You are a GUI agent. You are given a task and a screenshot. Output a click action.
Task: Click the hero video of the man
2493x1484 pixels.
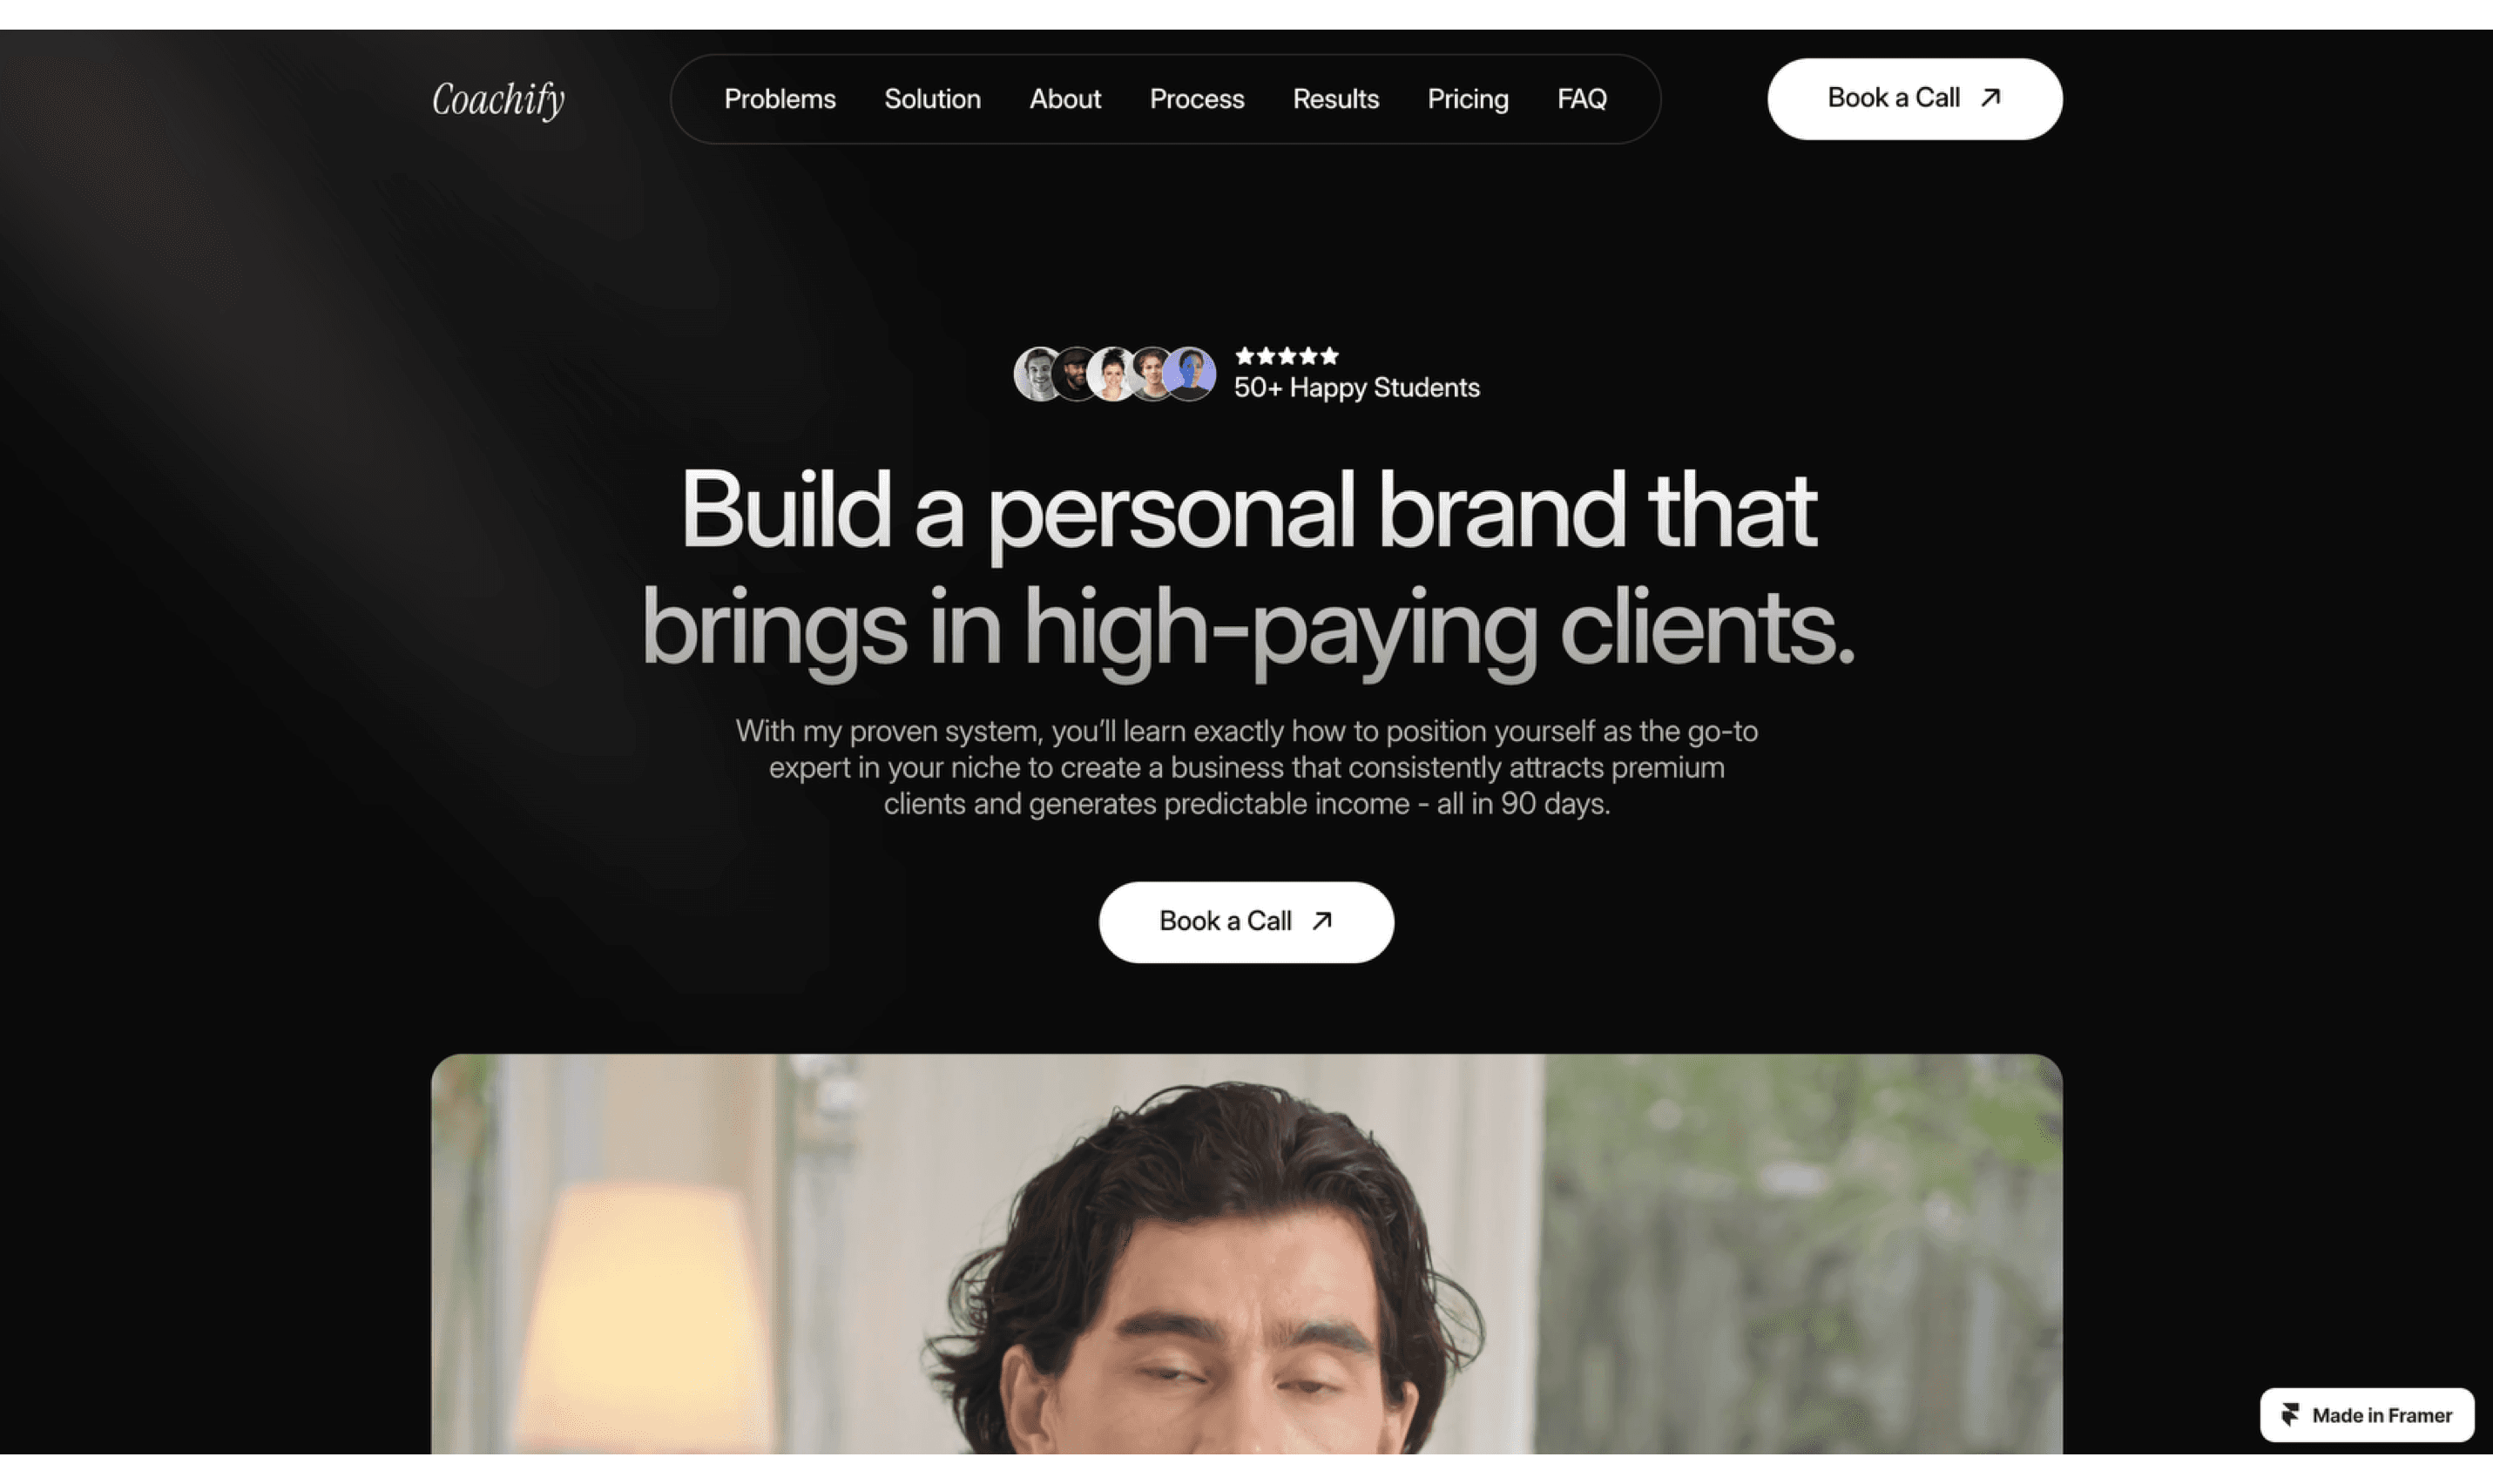click(1246, 1253)
